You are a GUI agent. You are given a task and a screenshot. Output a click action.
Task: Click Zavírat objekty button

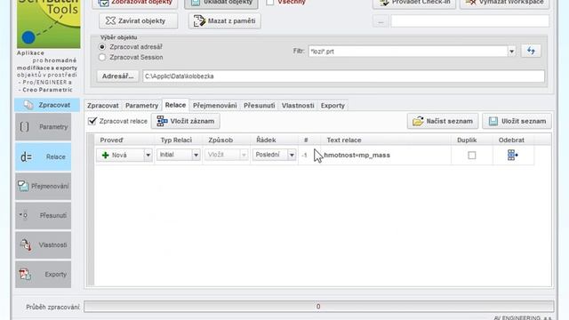(139, 21)
